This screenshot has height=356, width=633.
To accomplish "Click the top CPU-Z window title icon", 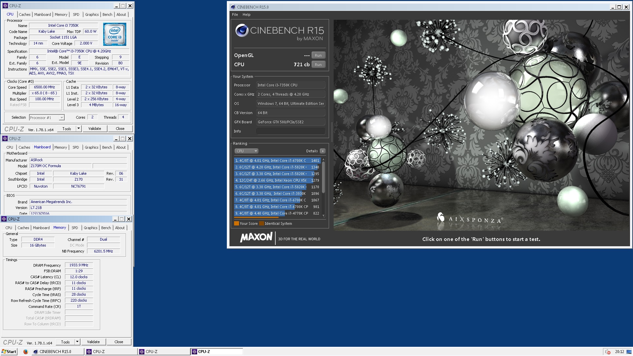I will [x=5, y=6].
